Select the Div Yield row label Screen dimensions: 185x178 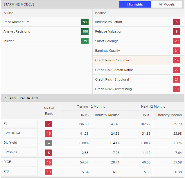coord(10,143)
